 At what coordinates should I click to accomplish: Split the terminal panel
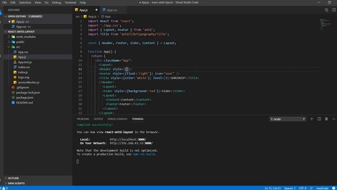click(x=319, y=119)
